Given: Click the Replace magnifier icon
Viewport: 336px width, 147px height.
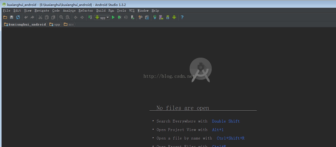Looking at the screenshot, I should pyautogui.click(x=68, y=17).
